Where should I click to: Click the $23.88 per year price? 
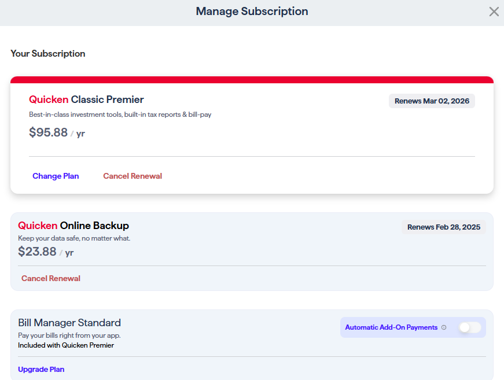tap(46, 252)
